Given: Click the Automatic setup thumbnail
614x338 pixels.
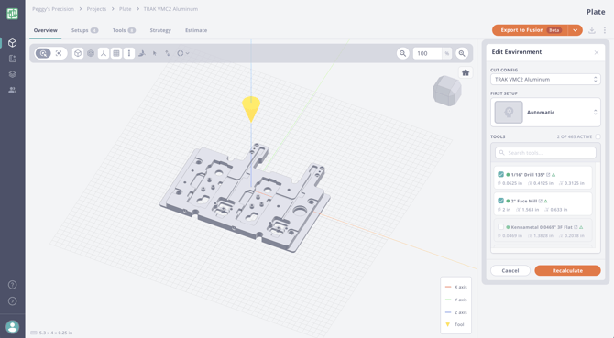Looking at the screenshot, I should 509,113.
